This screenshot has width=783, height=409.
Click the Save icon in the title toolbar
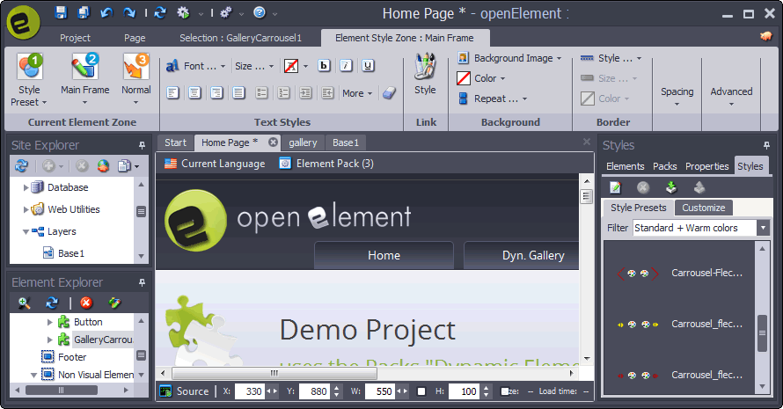click(61, 12)
